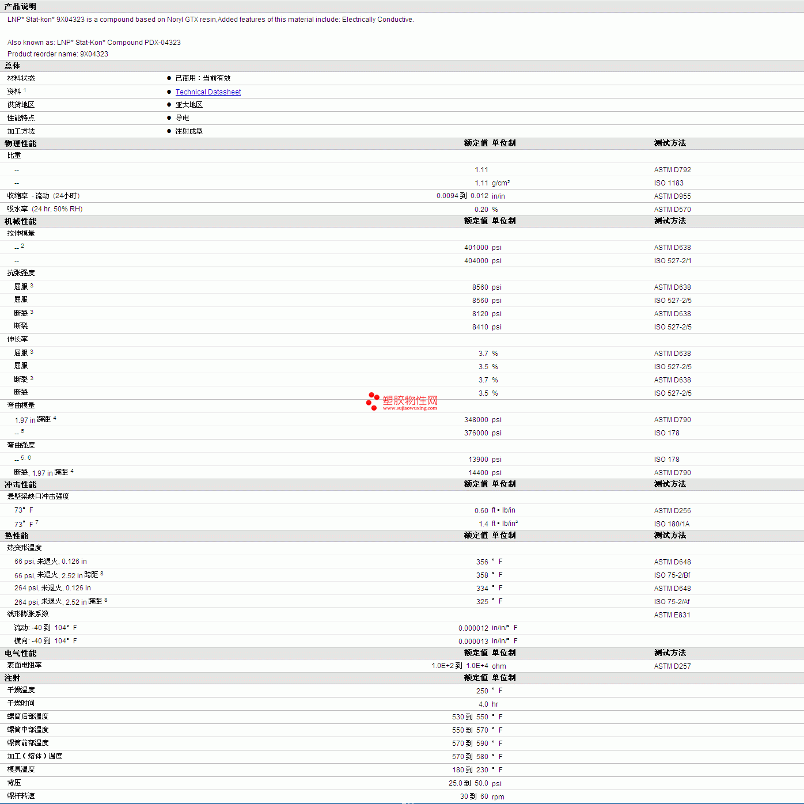The image size is (804, 804).
Task: Click the 注射成型 value
Action: click(189, 131)
